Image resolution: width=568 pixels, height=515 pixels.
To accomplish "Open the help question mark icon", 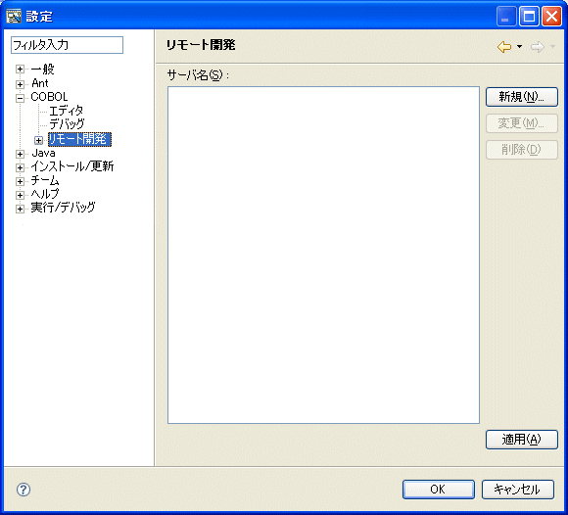I will click(x=24, y=490).
